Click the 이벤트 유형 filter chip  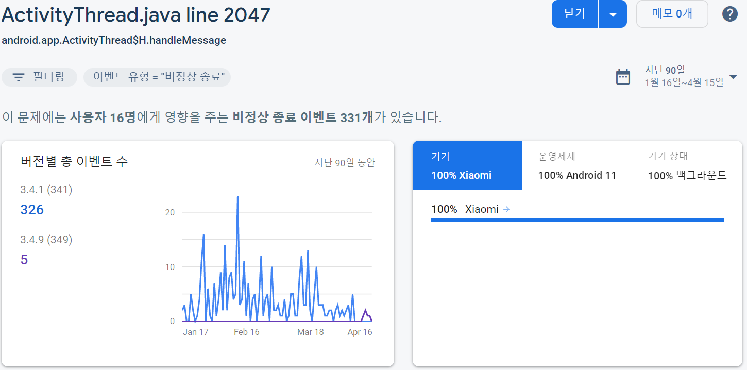tap(157, 77)
